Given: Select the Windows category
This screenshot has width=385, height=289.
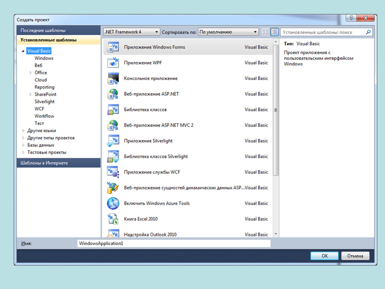Looking at the screenshot, I should pyautogui.click(x=44, y=58).
